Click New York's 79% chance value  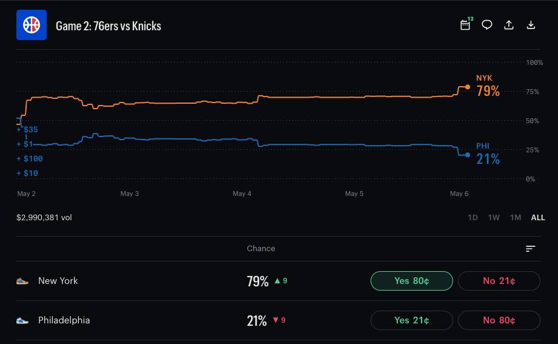pos(258,282)
